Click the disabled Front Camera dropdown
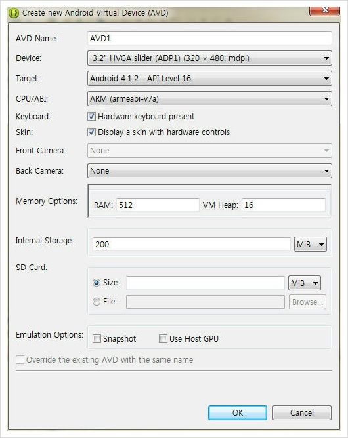 point(209,151)
